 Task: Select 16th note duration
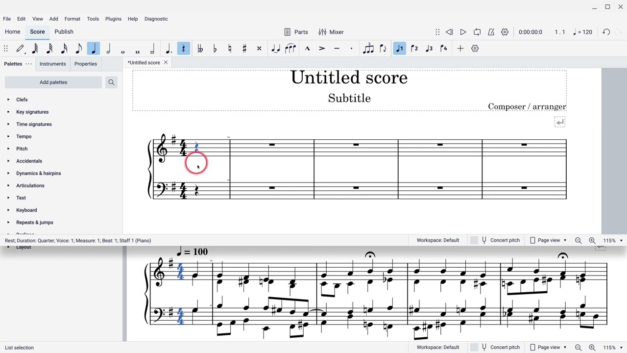pyautogui.click(x=64, y=49)
